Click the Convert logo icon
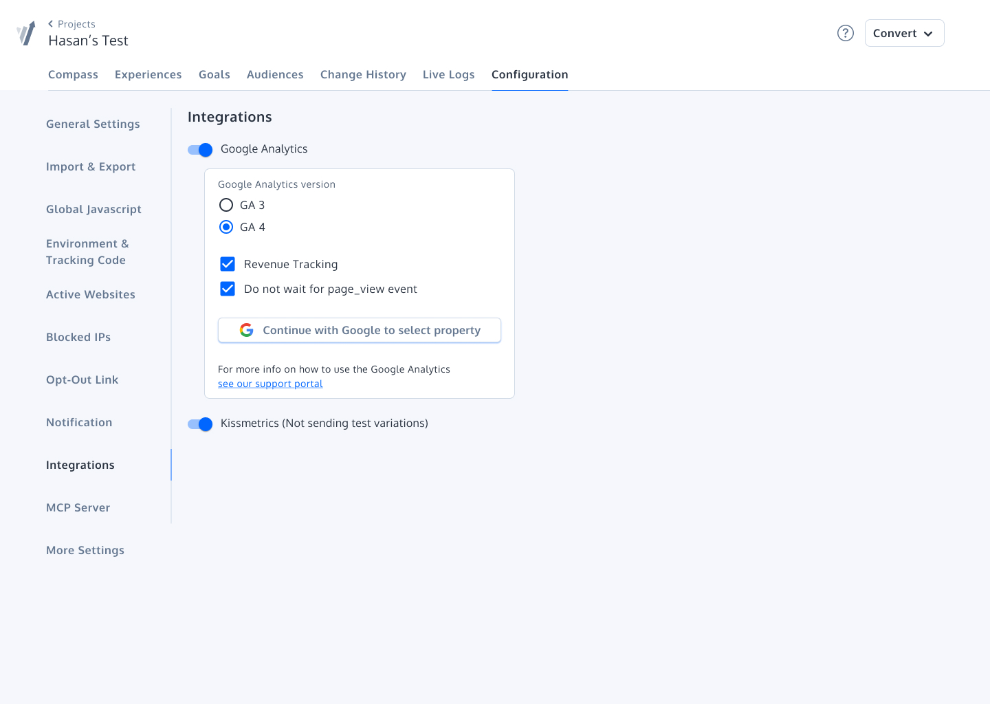 [x=26, y=33]
